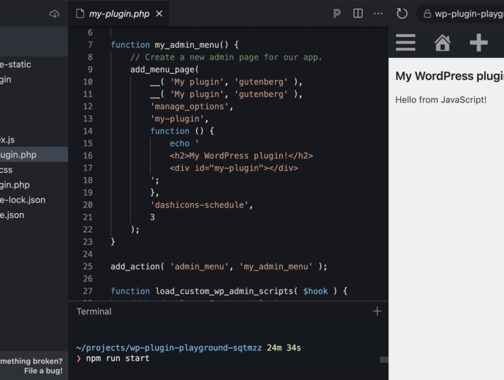504x380 pixels.
Task: Click the wp-plugin-playground URL field
Action: click(x=460, y=14)
